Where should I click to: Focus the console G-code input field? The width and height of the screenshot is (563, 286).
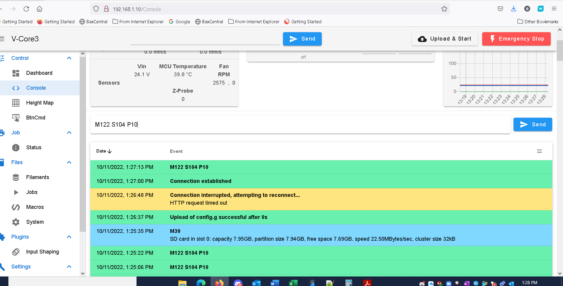pos(300,125)
